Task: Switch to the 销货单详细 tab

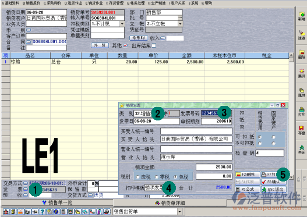Action: tap(170, 203)
